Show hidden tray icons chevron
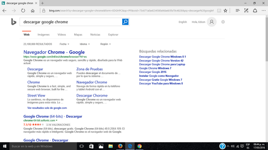Screen dimensions: 268x150 (228, 146)
